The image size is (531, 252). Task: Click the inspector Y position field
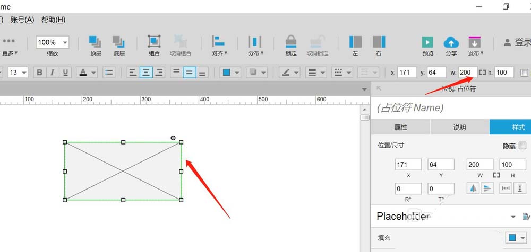pos(441,165)
